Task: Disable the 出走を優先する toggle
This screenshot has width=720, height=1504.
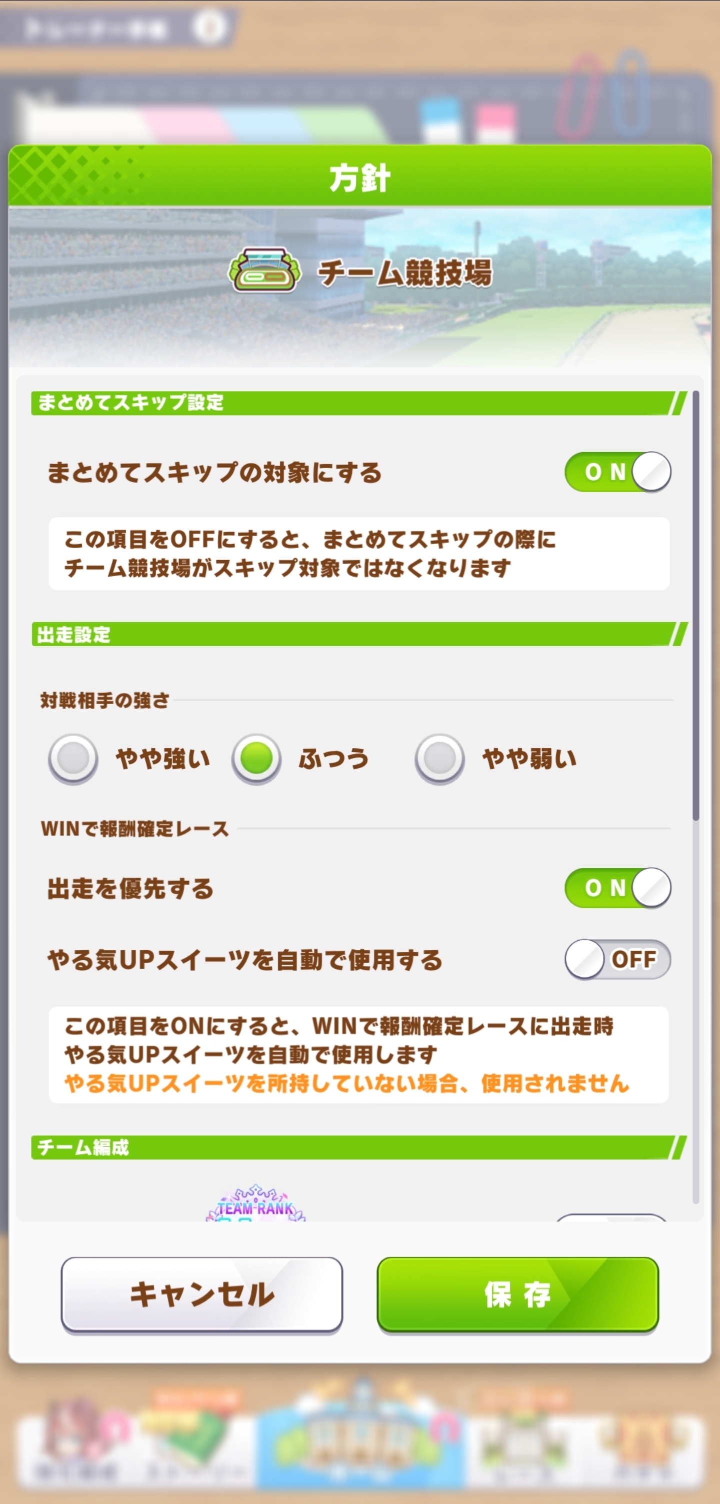Action: pos(617,888)
